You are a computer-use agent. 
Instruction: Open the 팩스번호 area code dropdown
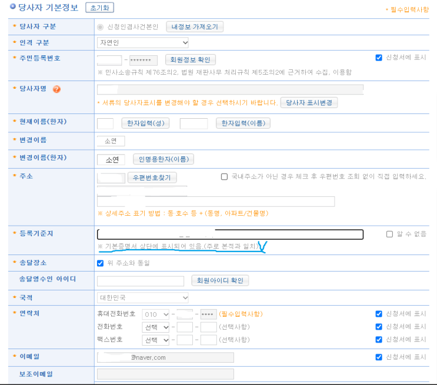click(156, 340)
